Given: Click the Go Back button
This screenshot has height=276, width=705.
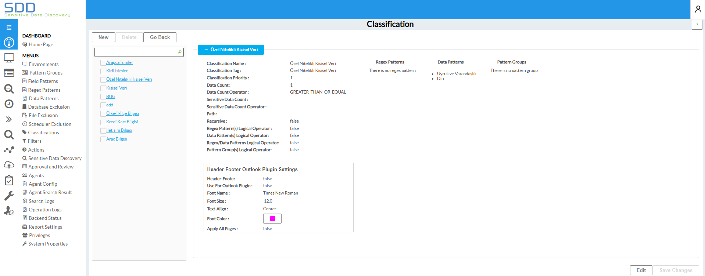Looking at the screenshot, I should [x=160, y=37].
